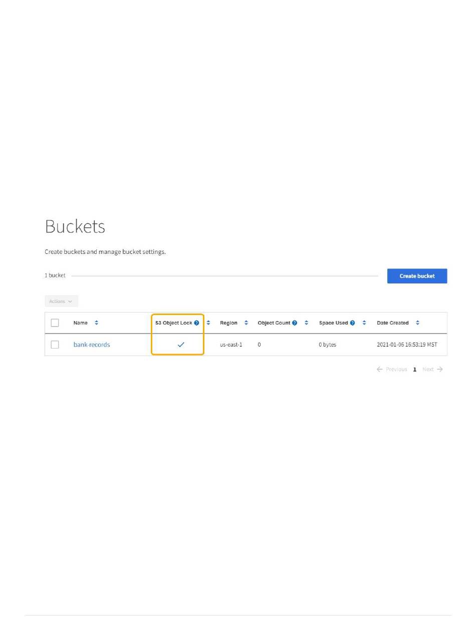
Task: Sort buckets by Name column arrows
Action: (x=97, y=323)
